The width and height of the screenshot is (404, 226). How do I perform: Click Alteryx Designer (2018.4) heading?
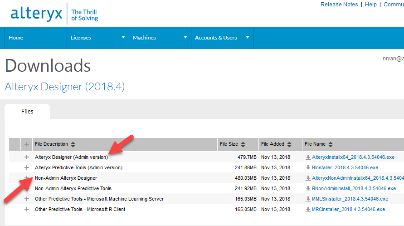point(65,87)
